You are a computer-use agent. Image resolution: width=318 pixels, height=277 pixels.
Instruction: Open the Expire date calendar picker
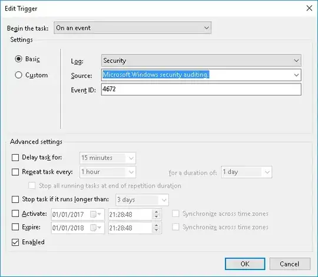pyautogui.click(x=95, y=228)
